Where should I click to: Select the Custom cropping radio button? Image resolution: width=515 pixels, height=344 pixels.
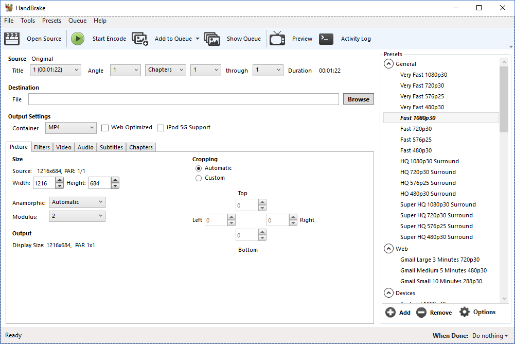tap(199, 178)
